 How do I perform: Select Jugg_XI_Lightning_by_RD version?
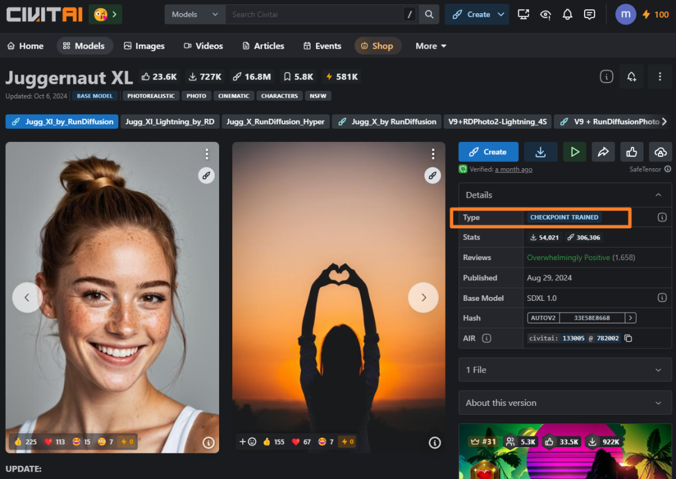170,121
